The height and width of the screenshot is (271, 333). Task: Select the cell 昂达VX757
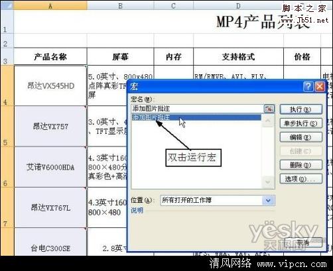coord(50,126)
